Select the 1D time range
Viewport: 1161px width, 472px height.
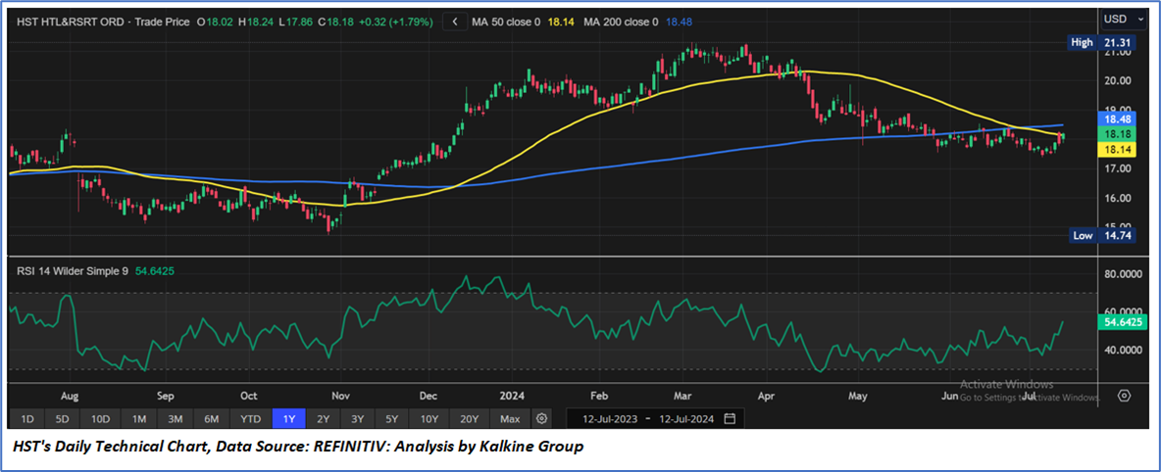27,419
